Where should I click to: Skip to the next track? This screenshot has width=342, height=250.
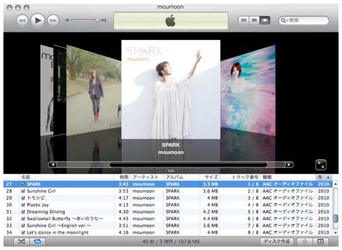coord(53,20)
